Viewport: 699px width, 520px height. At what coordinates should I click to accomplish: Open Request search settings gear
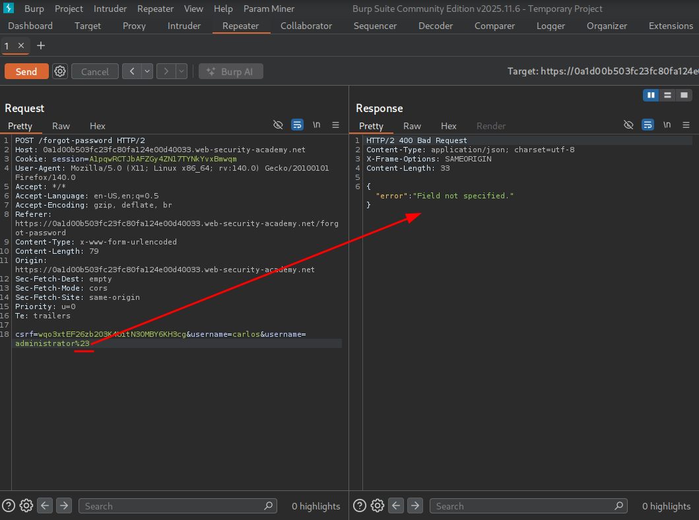point(26,506)
